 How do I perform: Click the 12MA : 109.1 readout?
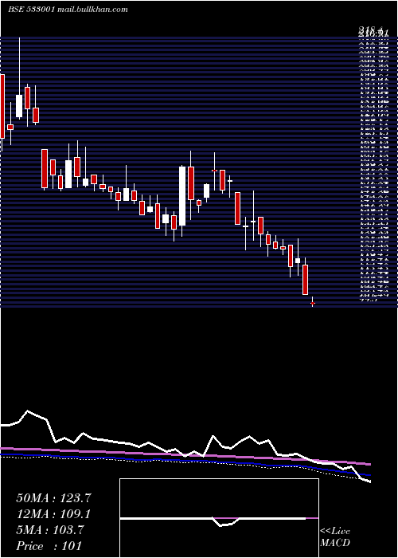tap(53, 514)
